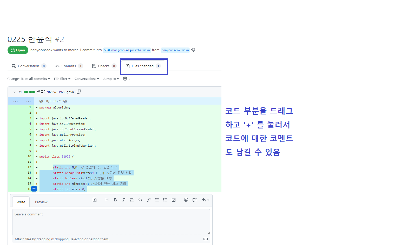Image resolution: width=407 pixels, height=245 pixels.
Task: Open SSAFYDaejeon6Algorithm:main base branch link
Action: (x=127, y=50)
